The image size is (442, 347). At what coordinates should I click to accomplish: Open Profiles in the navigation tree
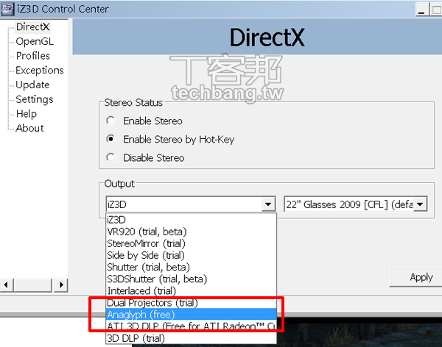(32, 56)
